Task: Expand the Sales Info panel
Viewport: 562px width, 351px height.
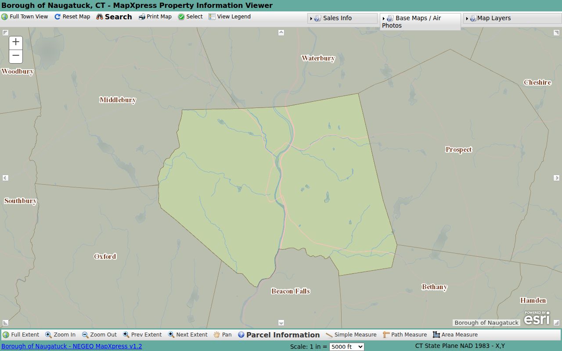Action: tap(342, 18)
